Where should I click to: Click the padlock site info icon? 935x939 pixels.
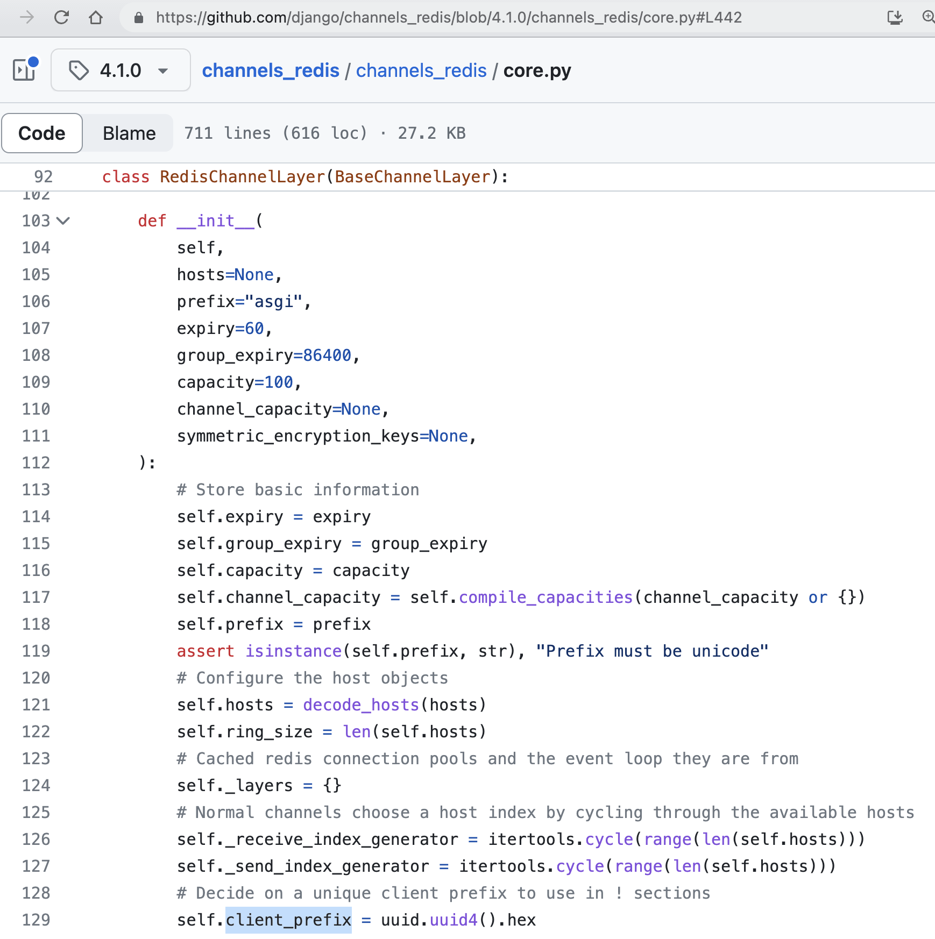(139, 18)
